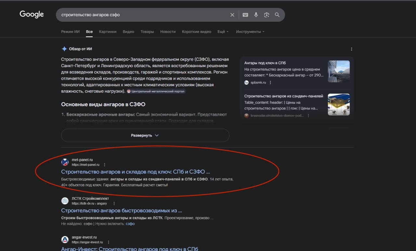The width and height of the screenshot is (416, 251).
Task: Expand the AI overview with Развернуть
Action: (145, 135)
